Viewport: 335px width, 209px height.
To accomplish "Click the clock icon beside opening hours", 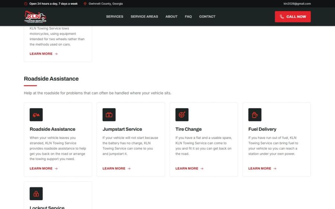I will (26, 4).
